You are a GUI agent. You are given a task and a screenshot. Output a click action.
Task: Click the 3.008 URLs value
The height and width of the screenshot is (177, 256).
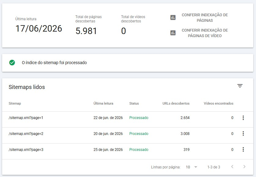point(185,134)
